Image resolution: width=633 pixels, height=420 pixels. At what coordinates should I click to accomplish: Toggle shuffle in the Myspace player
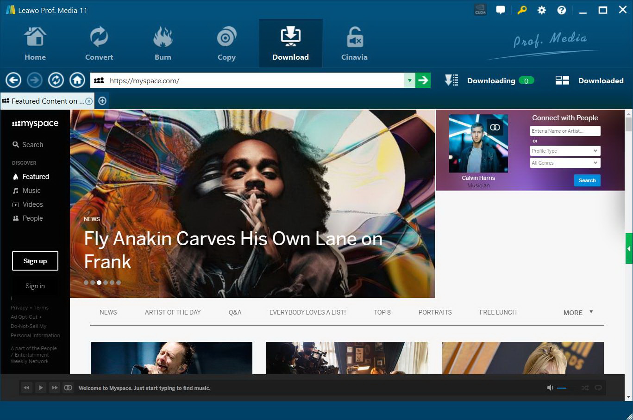tap(585, 388)
